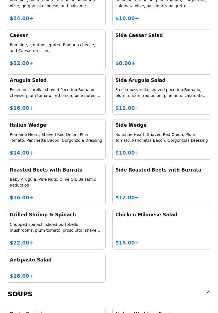Select the Italian Wedge salad

56,139
